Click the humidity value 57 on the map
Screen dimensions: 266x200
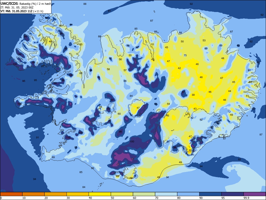point(125,70)
